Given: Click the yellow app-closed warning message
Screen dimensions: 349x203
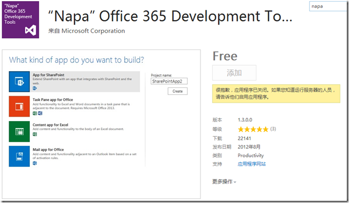Looking at the screenshot, I should point(276,93).
